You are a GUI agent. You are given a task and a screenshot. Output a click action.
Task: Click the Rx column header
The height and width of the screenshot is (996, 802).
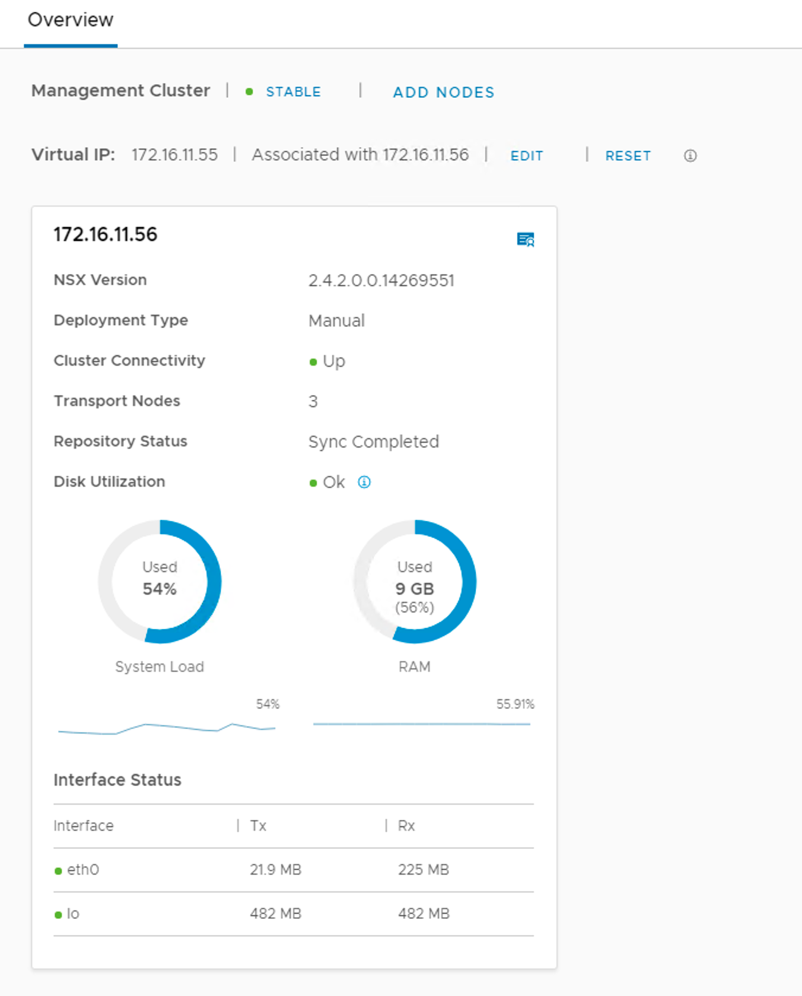pos(406,826)
